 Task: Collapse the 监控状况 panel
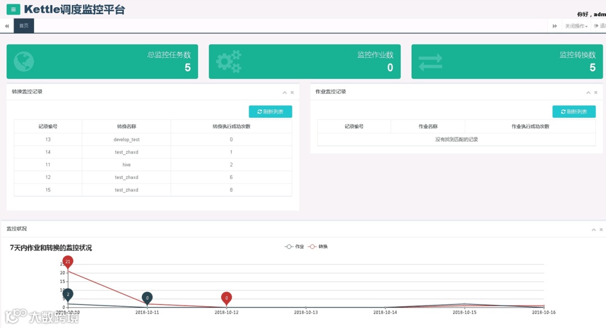coord(594,229)
